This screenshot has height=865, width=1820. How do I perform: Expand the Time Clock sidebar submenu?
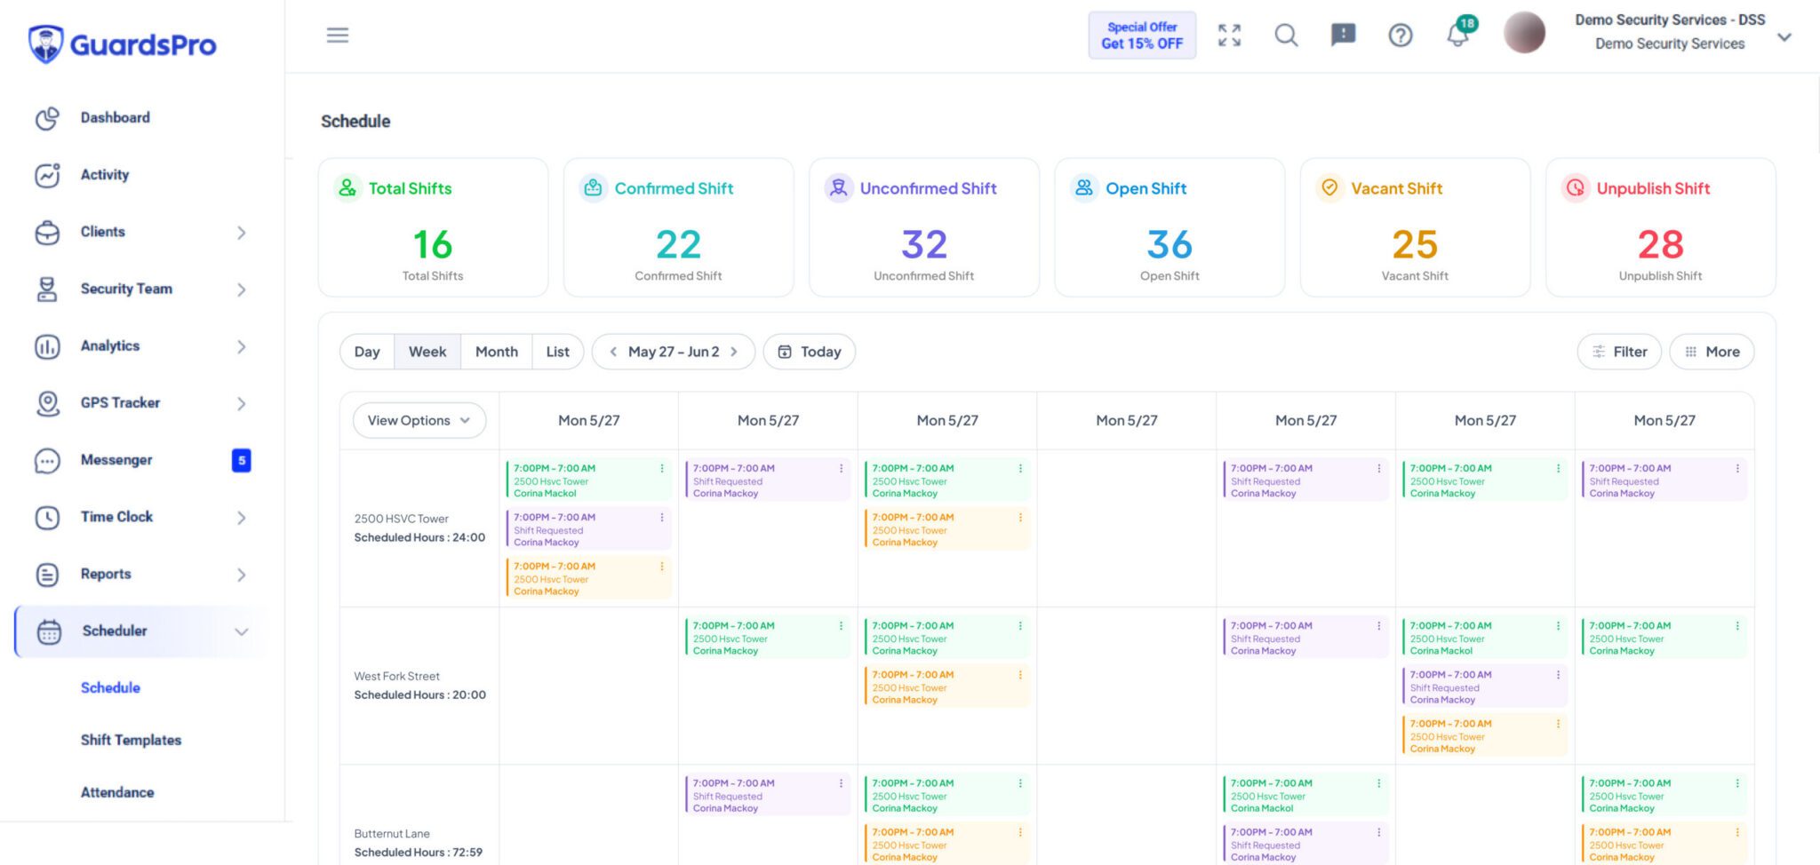[x=241, y=518]
